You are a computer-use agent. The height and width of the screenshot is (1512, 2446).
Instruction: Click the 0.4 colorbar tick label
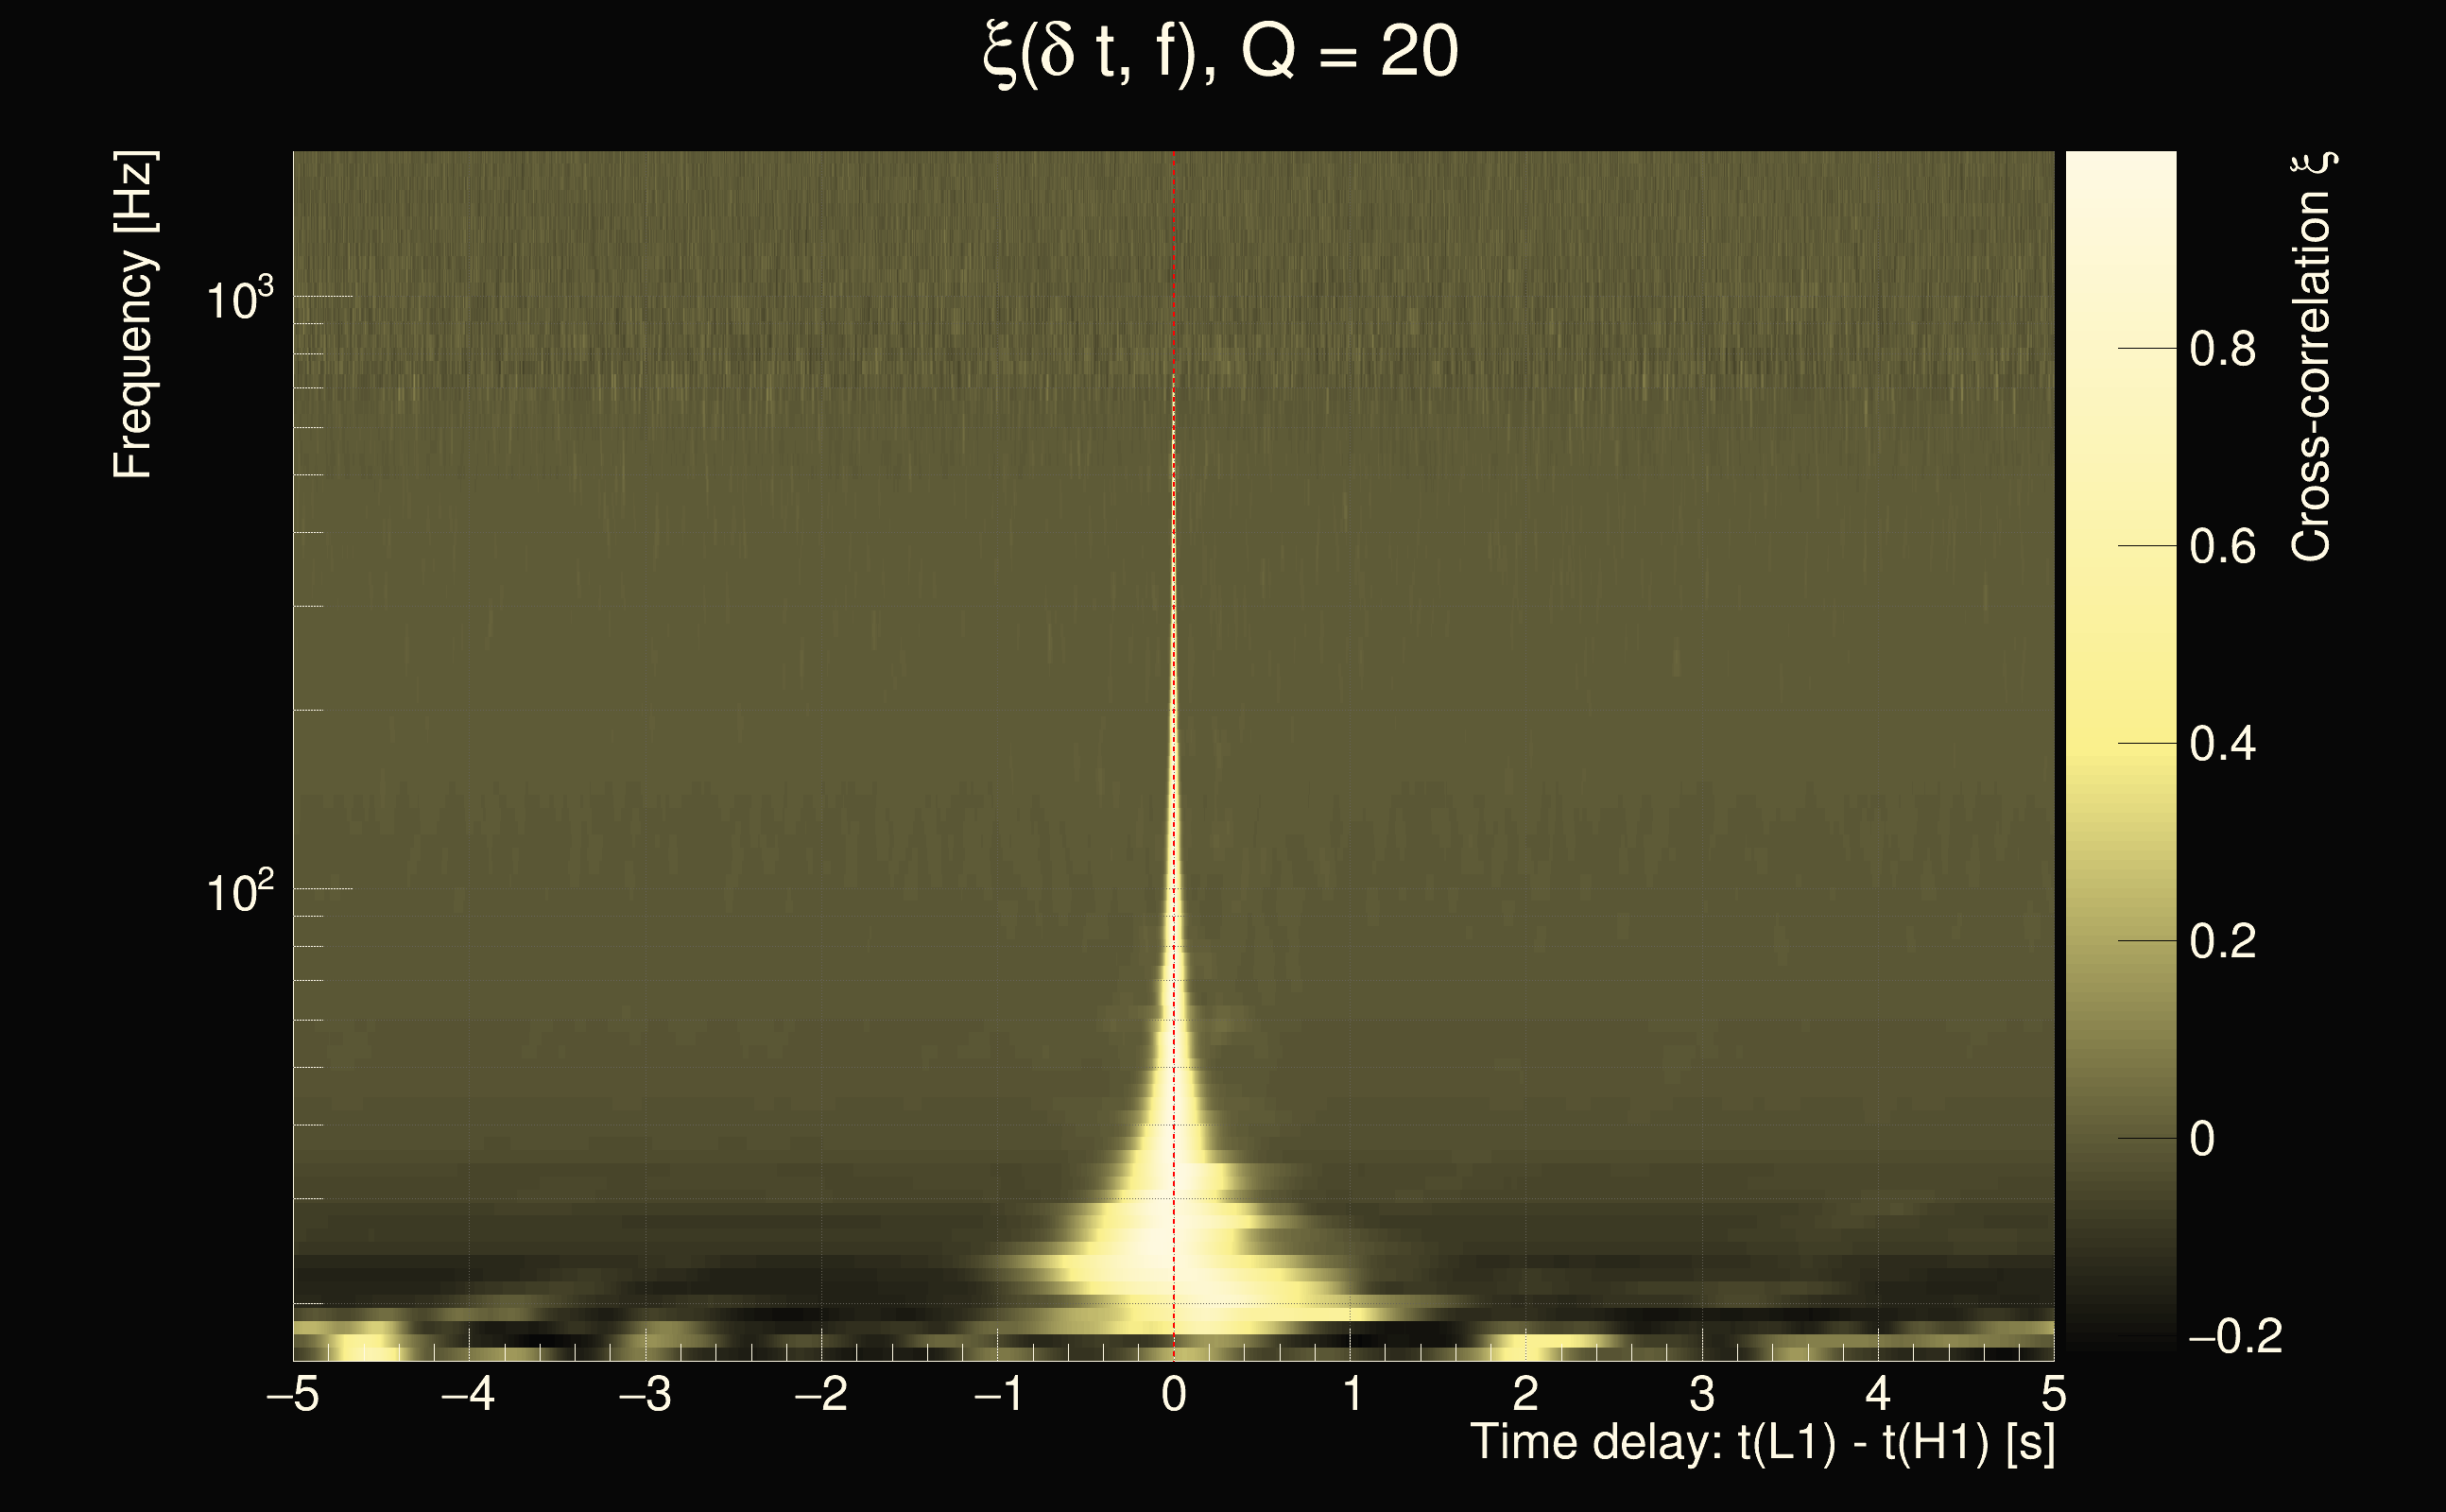2222,744
